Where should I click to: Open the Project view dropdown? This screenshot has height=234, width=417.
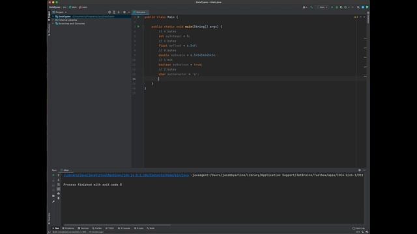tap(59, 12)
